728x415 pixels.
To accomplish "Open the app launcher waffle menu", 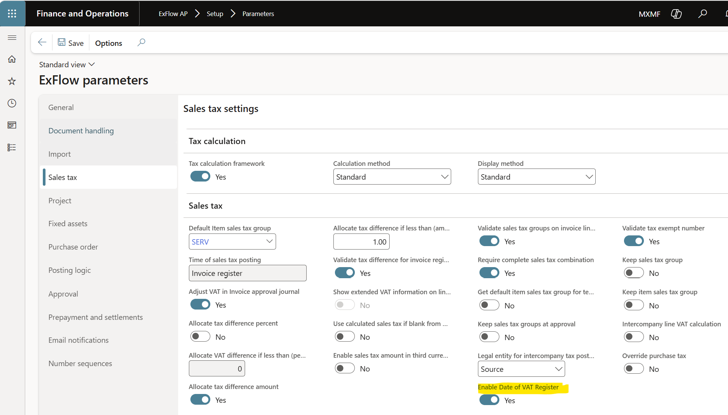I will coord(12,14).
